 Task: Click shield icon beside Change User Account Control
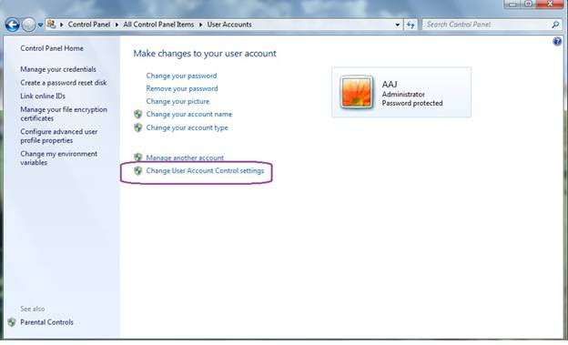point(138,171)
